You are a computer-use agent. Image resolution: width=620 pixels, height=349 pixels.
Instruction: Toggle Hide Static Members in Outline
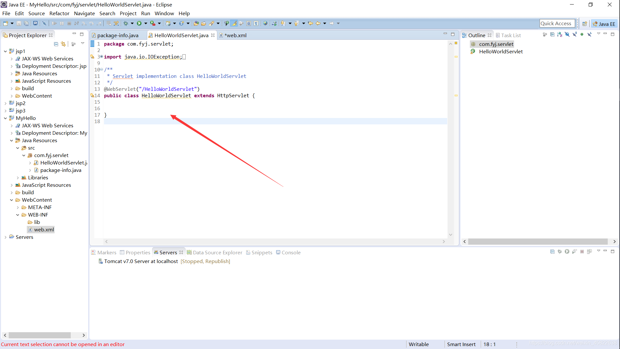click(574, 34)
